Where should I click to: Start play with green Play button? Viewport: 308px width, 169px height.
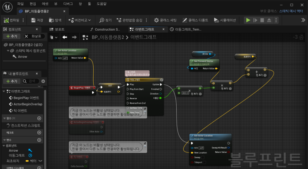248,20
